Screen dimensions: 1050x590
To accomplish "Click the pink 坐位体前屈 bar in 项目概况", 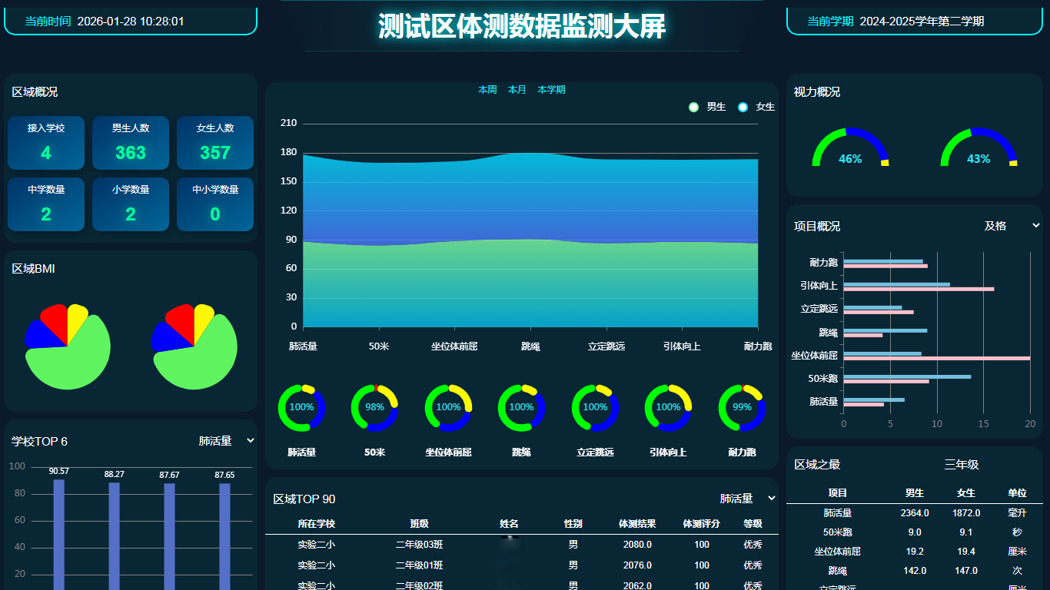I will coord(936,358).
